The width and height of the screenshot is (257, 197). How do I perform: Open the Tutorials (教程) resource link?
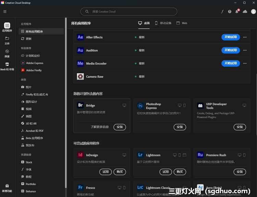(26, 177)
